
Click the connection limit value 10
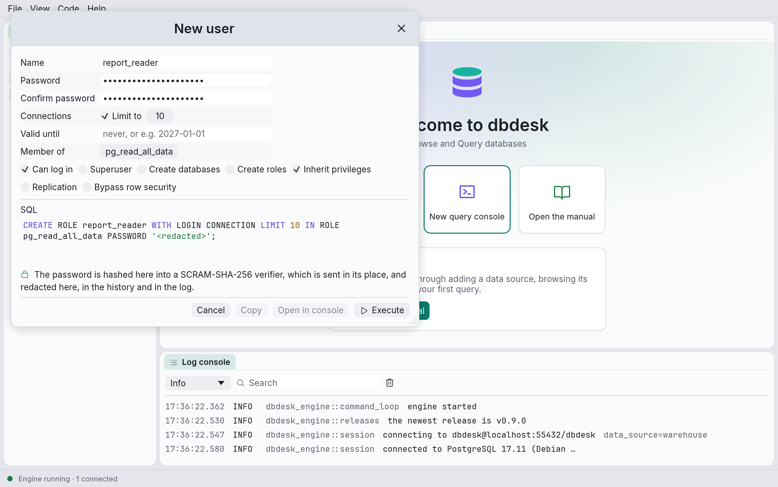click(x=160, y=116)
